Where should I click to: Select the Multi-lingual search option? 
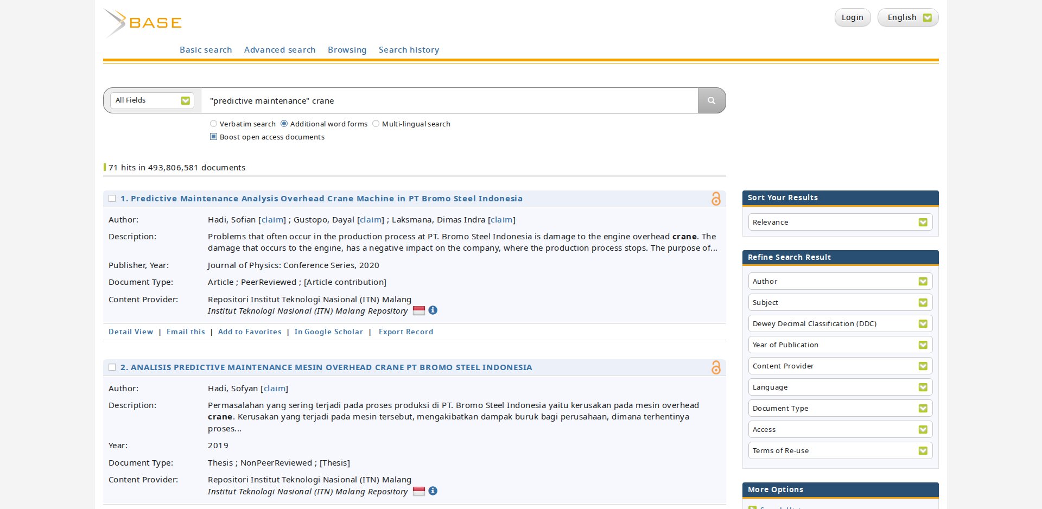376,124
